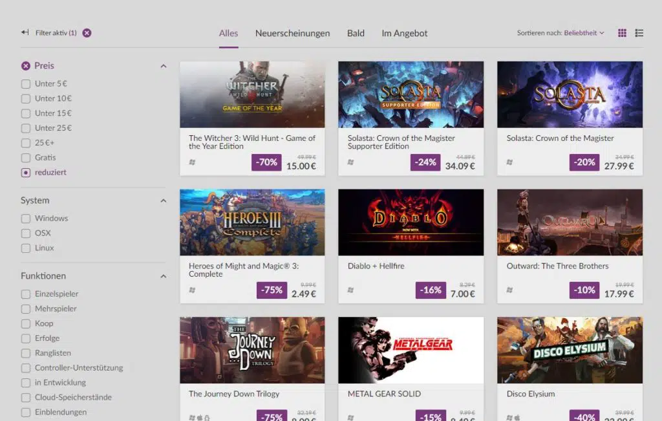This screenshot has width=662, height=421.
Task: Check the Erfolge feature filter
Action: click(x=26, y=339)
